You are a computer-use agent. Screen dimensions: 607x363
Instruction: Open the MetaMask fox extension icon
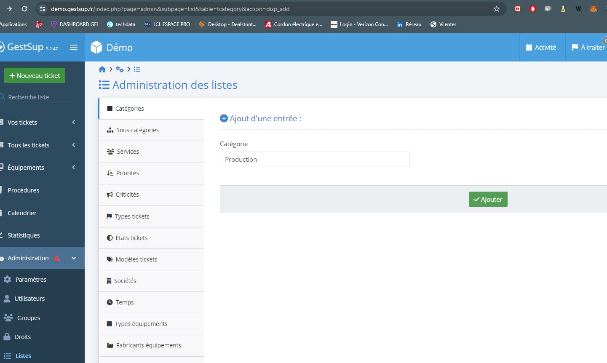tap(594, 9)
